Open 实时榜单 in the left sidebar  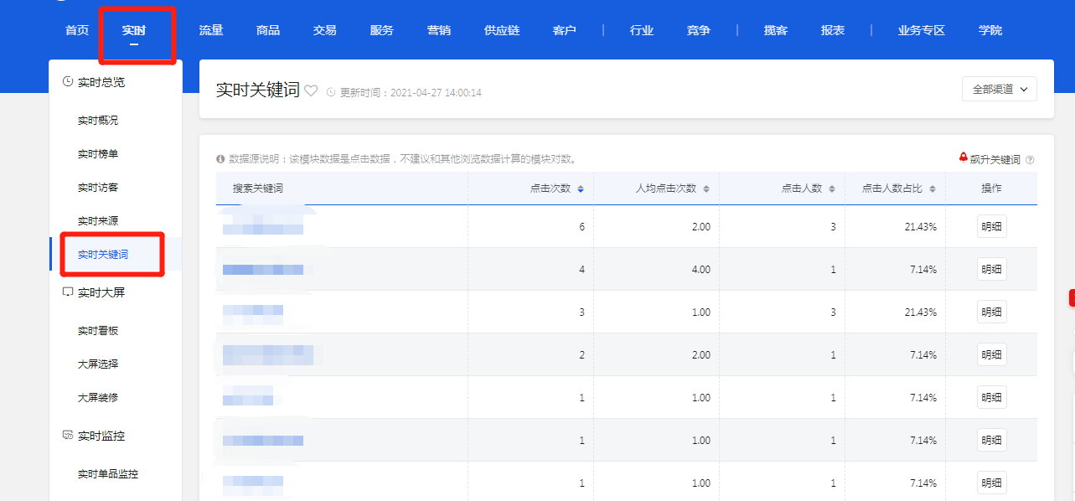pos(98,154)
